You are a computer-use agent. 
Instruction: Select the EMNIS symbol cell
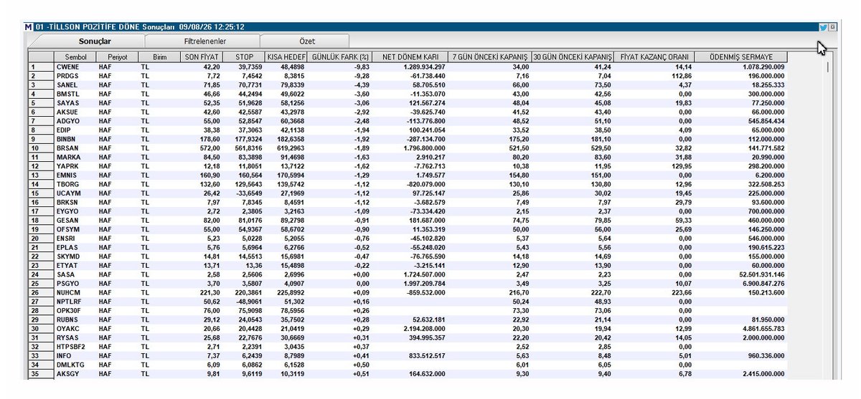point(75,174)
